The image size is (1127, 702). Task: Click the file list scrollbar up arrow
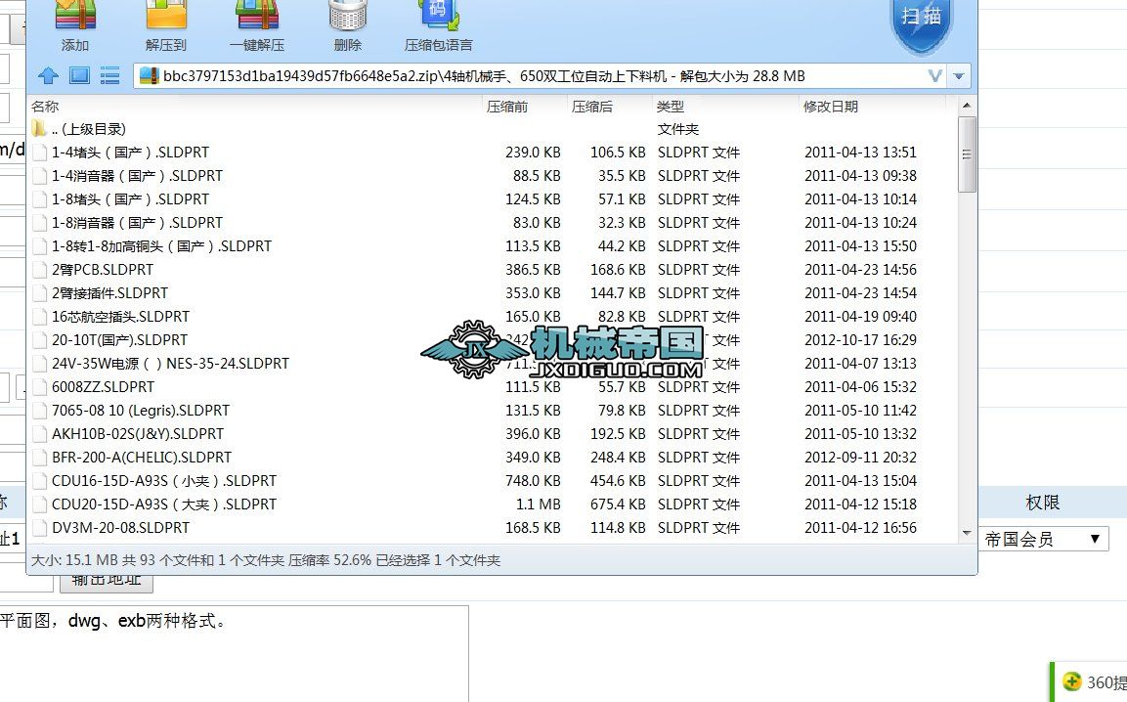pos(967,106)
